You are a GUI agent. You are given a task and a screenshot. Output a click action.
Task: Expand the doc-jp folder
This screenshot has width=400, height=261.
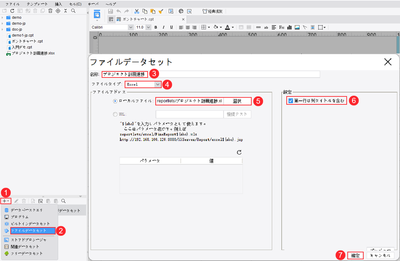point(3,29)
